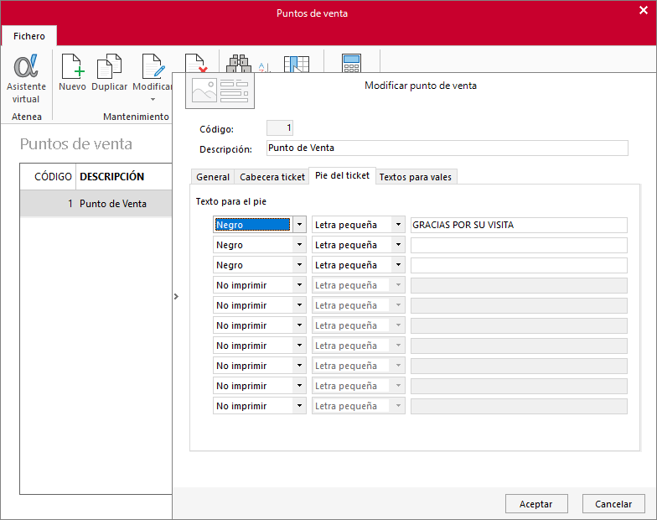This screenshot has height=520, width=657.
Task: Click the calculator icon in ribbon
Action: click(x=351, y=63)
